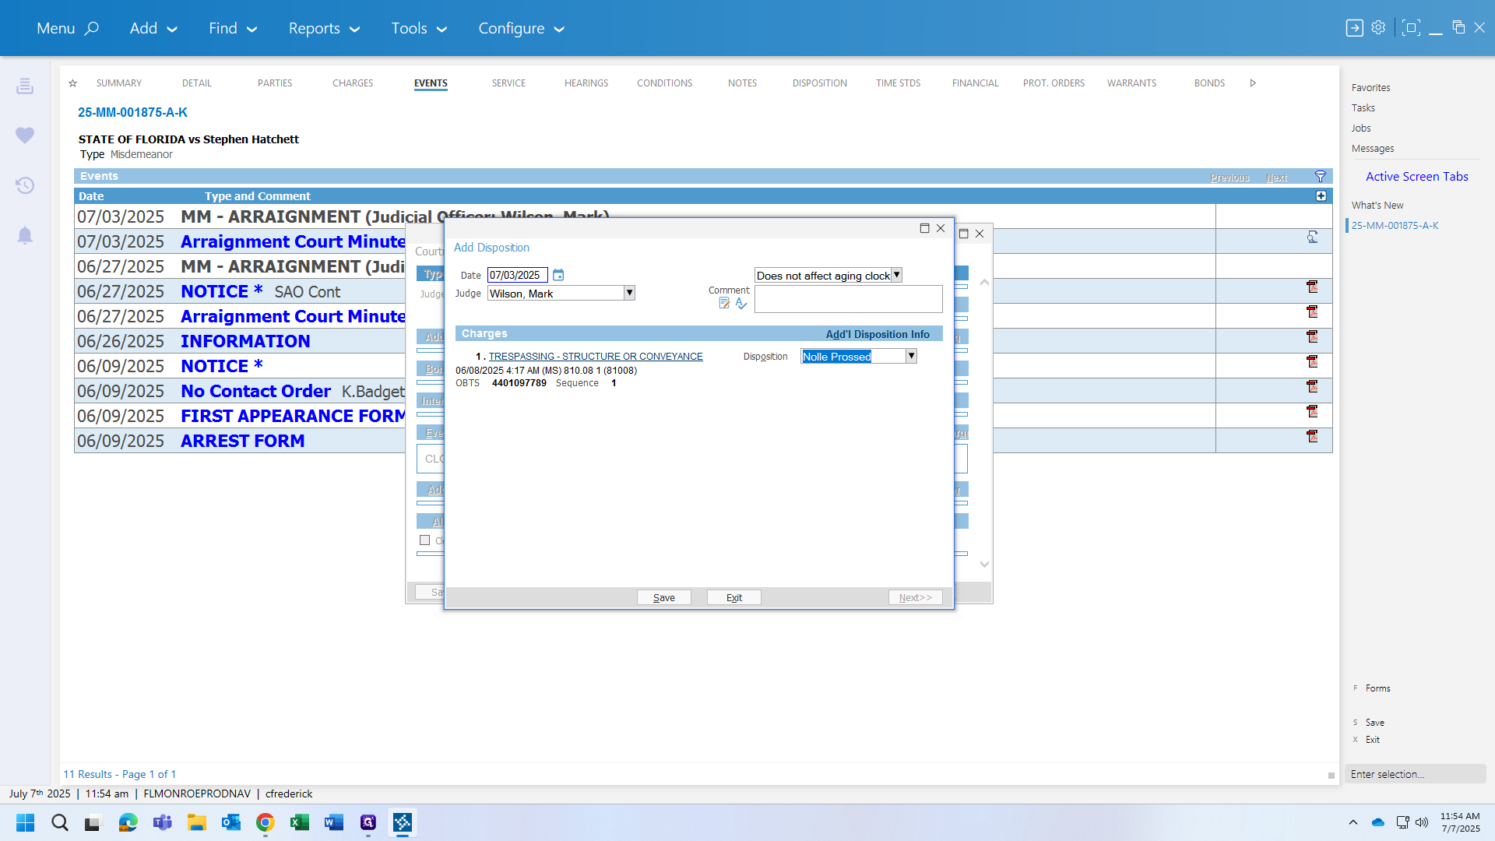Run spell check on the comment

click(741, 304)
